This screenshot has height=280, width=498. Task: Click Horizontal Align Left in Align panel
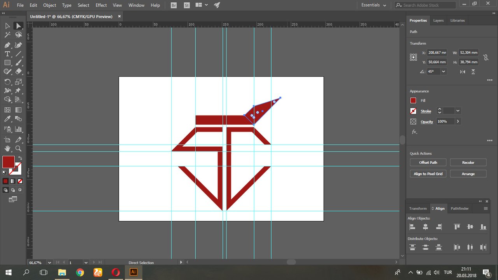412,227
